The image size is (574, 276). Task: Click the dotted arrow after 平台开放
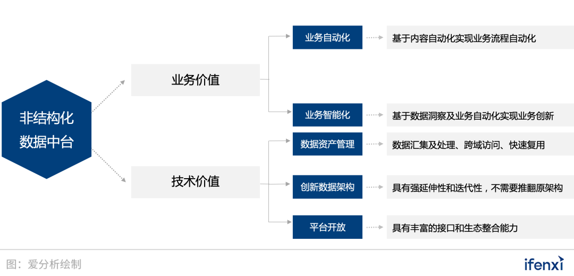point(375,227)
